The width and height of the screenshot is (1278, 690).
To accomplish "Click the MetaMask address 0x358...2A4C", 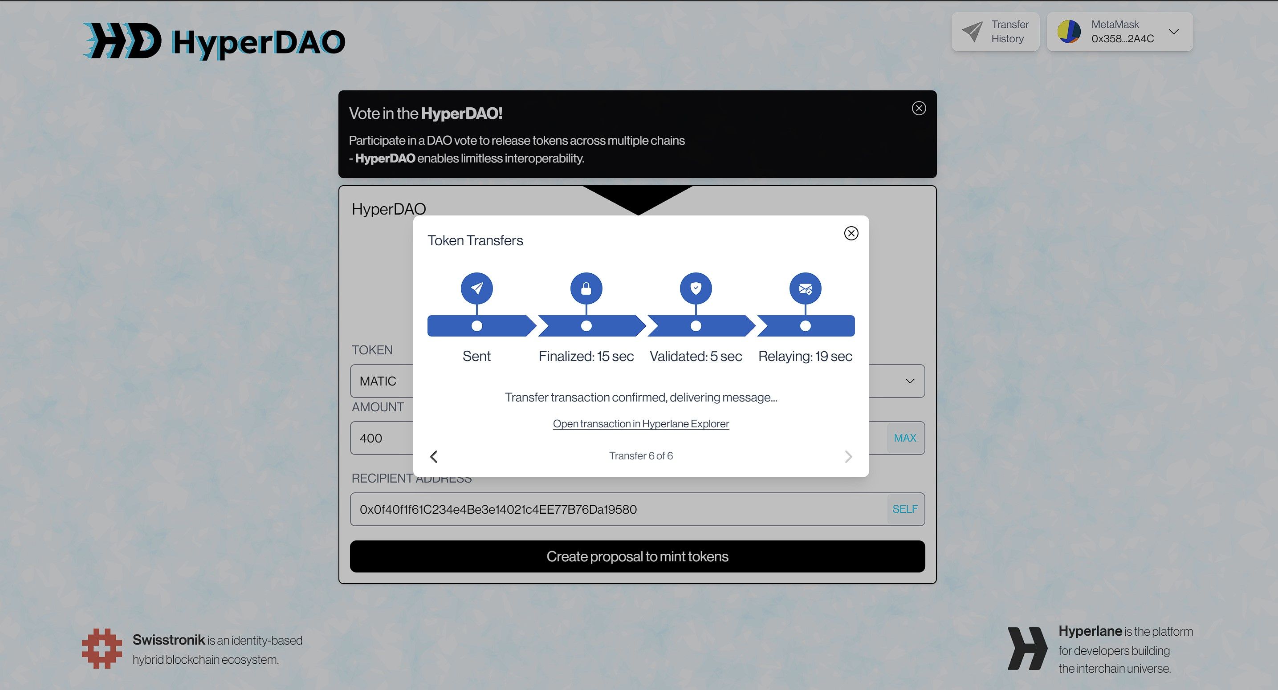I will click(x=1122, y=39).
